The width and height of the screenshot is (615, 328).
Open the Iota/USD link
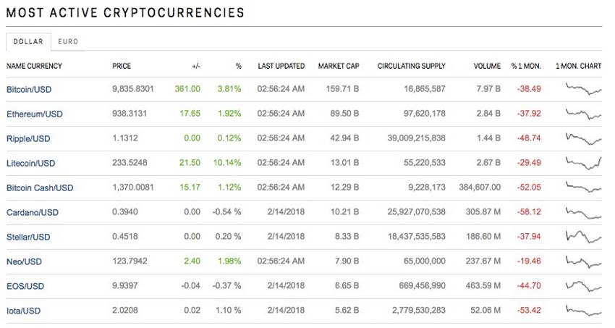pos(25,311)
